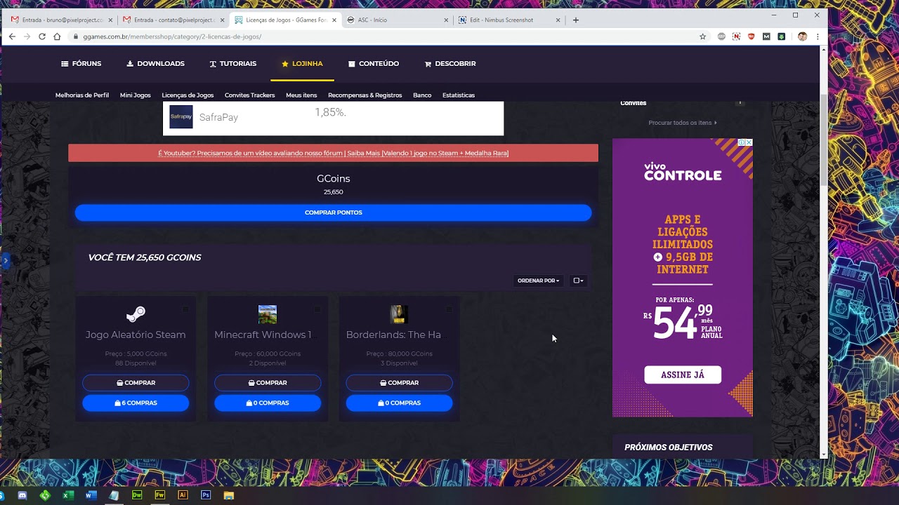Click Comprar for Borderlands: The Handsome
The width and height of the screenshot is (899, 505).
(399, 383)
